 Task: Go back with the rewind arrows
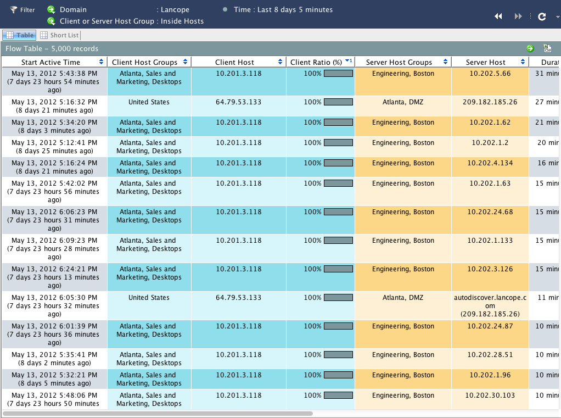click(498, 16)
